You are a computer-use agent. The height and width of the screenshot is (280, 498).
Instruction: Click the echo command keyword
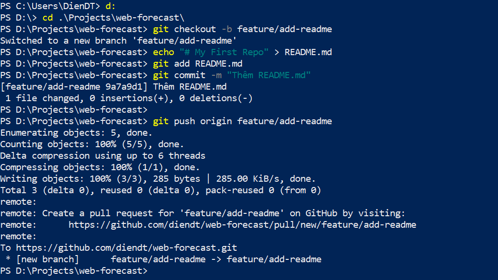click(x=164, y=52)
